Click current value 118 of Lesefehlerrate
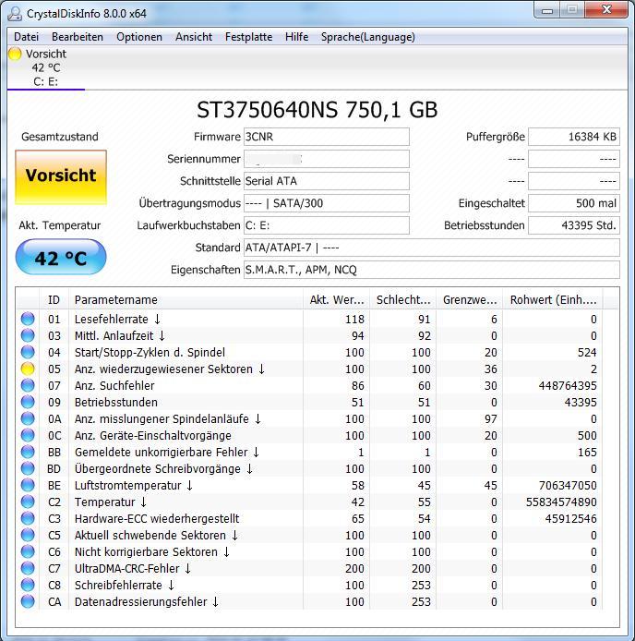The width and height of the screenshot is (635, 641). click(354, 319)
